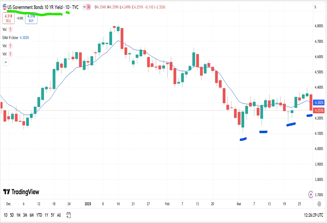Open the go-to-date calendar icon
The height and width of the screenshot is (223, 327).
coord(69,215)
